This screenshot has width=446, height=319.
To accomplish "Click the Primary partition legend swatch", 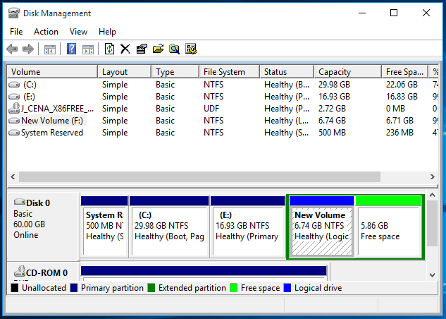I will [x=74, y=288].
